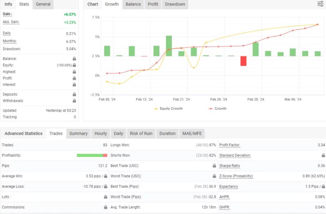Select the Risk of Ruin tab

click(141, 133)
